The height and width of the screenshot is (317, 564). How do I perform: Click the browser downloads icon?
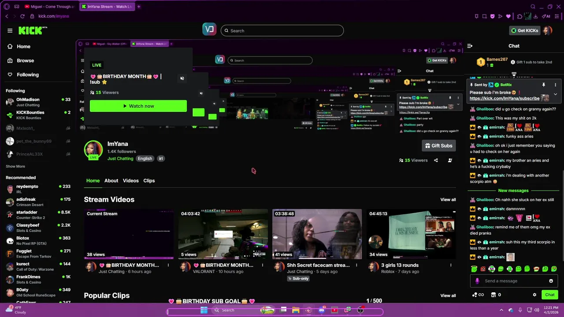535,16
